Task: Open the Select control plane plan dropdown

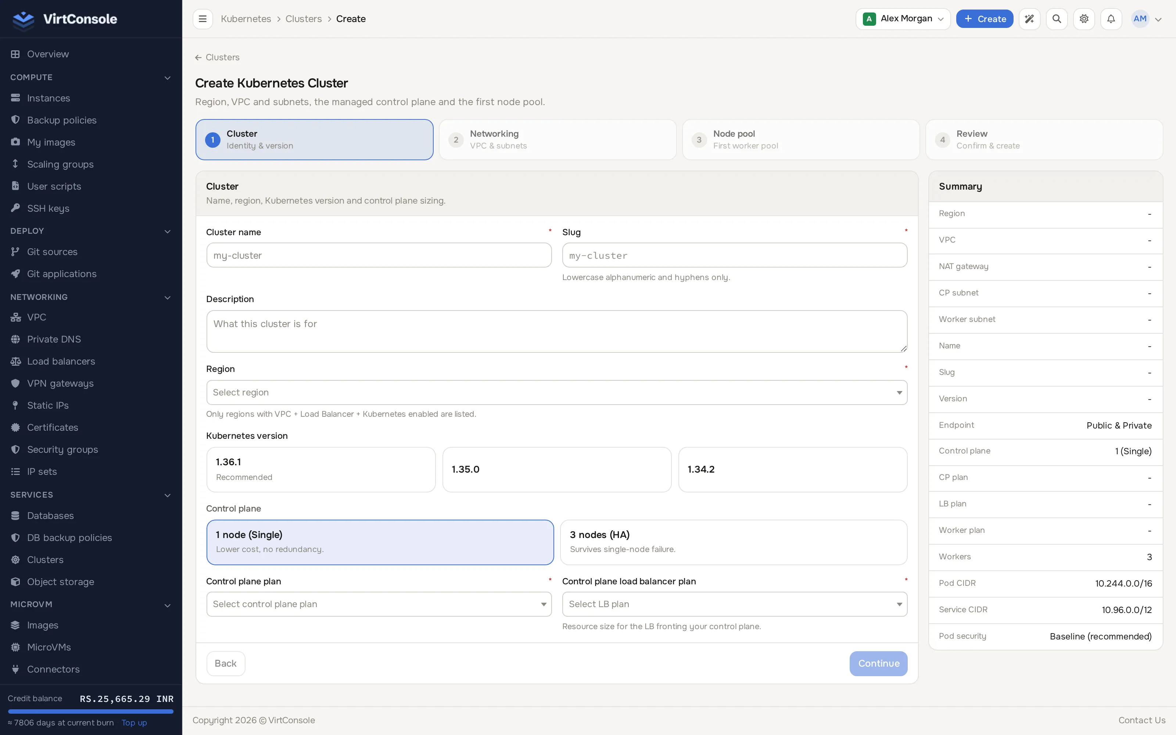Action: pos(379,604)
